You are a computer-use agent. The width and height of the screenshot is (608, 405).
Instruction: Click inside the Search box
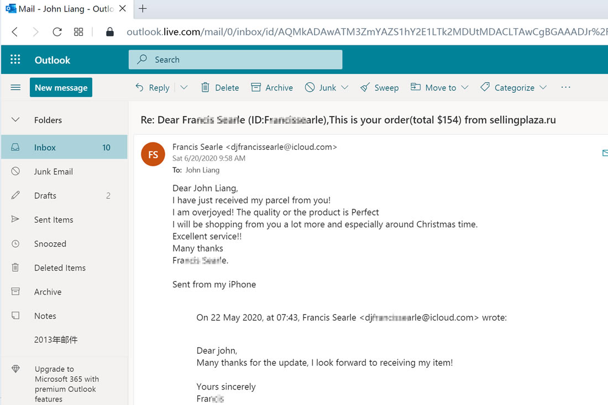(235, 60)
